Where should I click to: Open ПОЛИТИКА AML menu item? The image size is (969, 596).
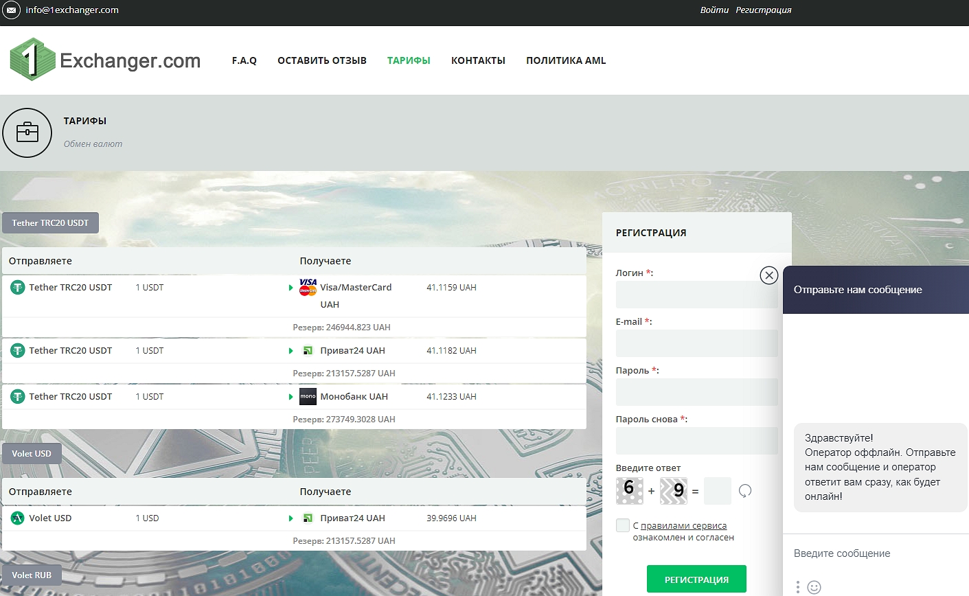566,60
